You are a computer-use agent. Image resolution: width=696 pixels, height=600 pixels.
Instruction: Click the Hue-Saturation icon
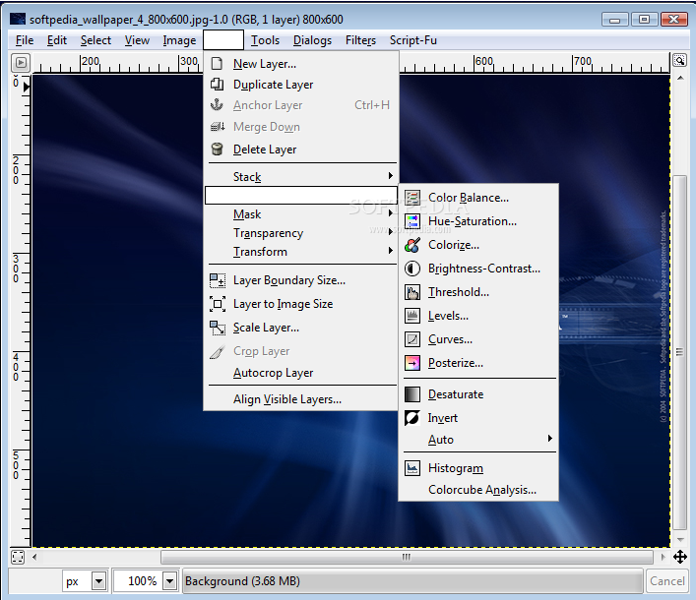point(412,221)
